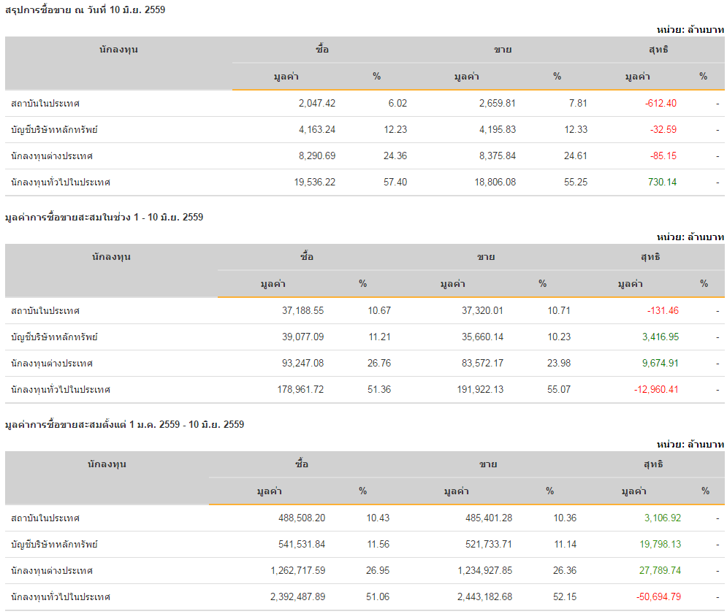Viewport: 727px width, 614px height.
Task: Click the percentage "23.98"
Action: pyautogui.click(x=559, y=364)
